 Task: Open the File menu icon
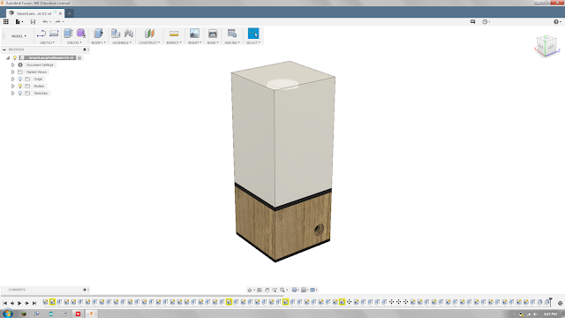(19, 21)
